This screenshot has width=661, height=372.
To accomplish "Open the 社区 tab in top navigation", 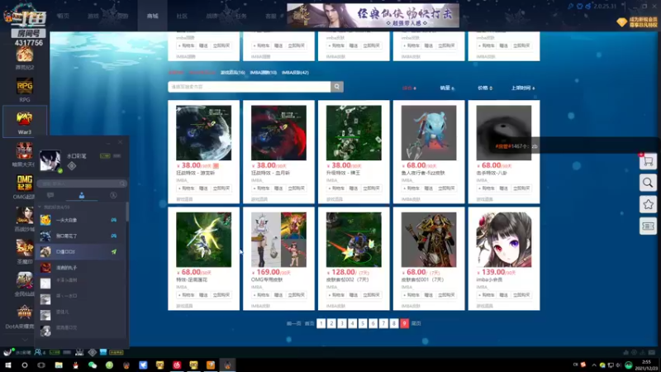I will point(182,16).
